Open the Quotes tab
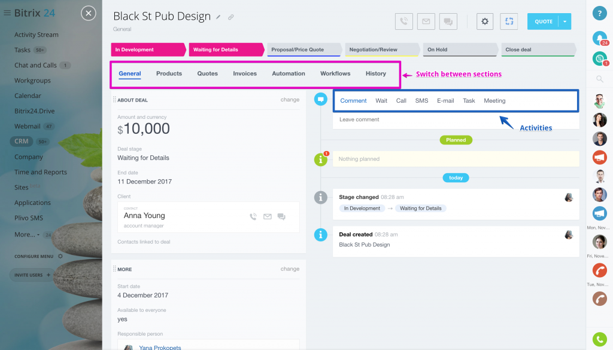613x350 pixels. (207, 73)
